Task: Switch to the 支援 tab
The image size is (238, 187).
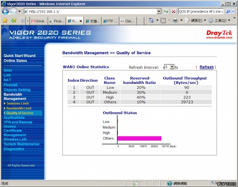Action: point(93,21)
